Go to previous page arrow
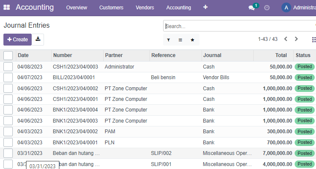316x169 pixels. tap(286, 39)
